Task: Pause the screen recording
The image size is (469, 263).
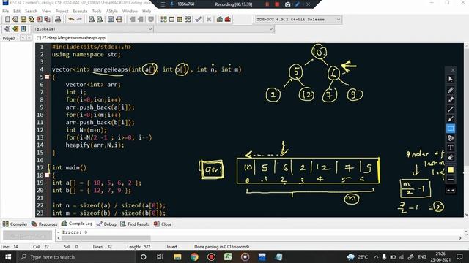Action: tap(267, 4)
